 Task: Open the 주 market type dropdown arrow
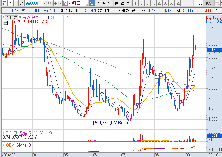coord(16,3)
